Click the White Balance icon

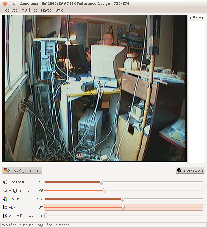[5, 216]
